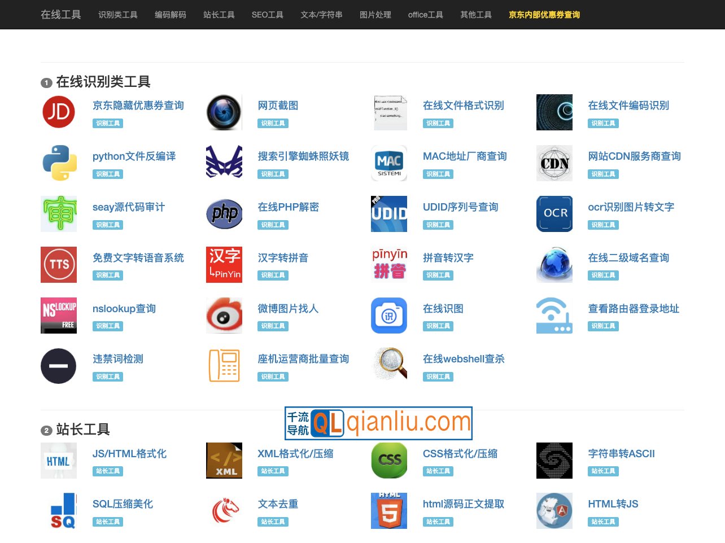Click the 在线webshell查杀 link

coord(463,359)
